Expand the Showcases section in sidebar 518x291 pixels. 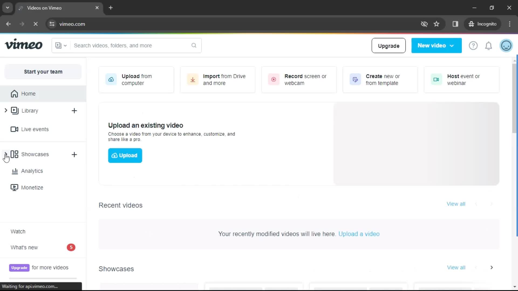(x=5, y=154)
